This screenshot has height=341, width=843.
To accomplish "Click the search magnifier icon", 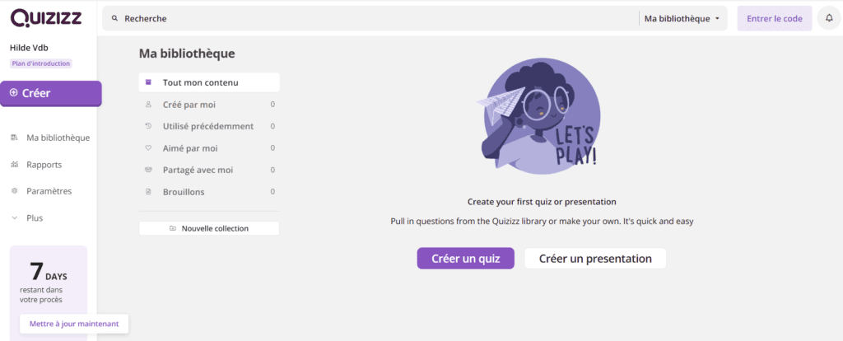I will coord(114,18).
